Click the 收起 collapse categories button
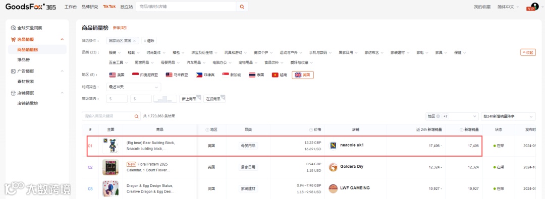 pos(528,53)
